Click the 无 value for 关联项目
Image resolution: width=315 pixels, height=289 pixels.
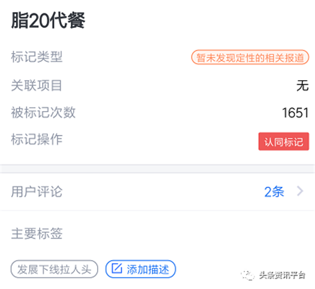tap(302, 85)
